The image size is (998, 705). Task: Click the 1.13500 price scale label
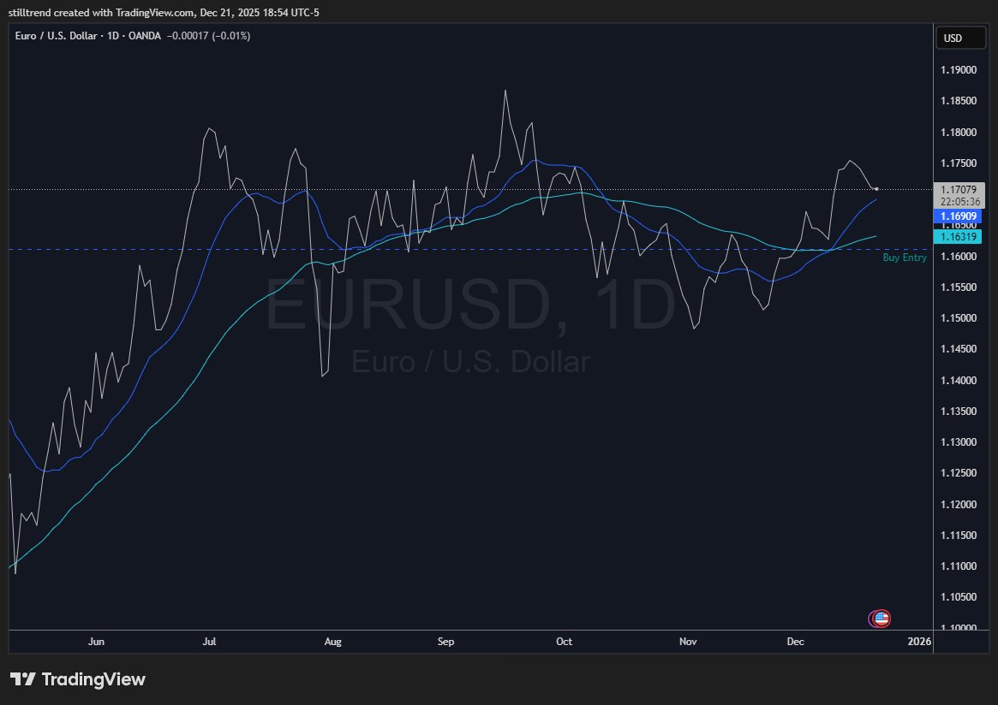click(959, 412)
